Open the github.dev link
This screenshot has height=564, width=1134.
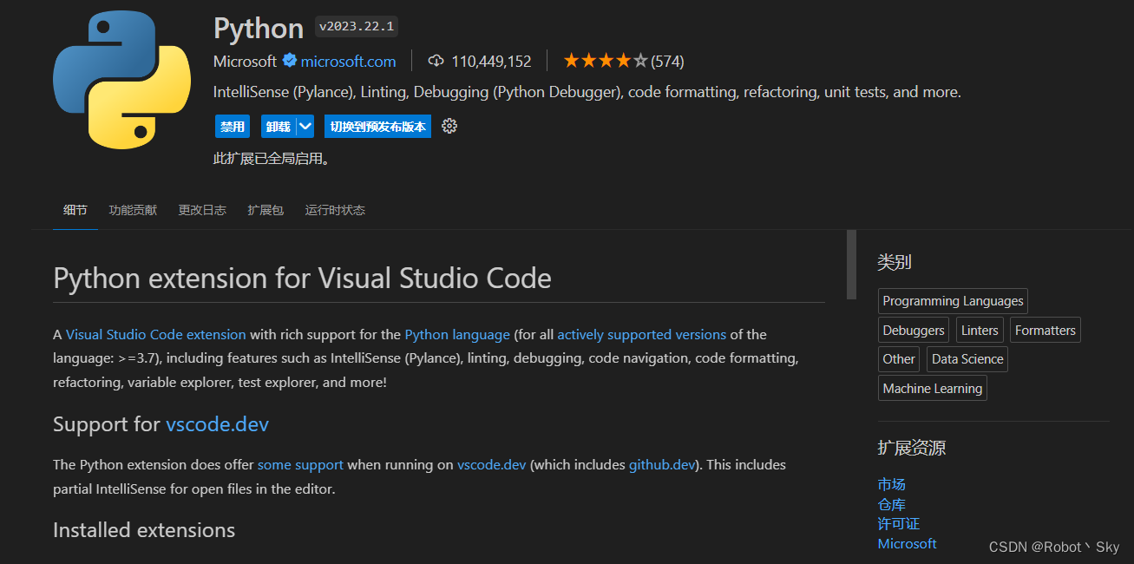coord(662,464)
